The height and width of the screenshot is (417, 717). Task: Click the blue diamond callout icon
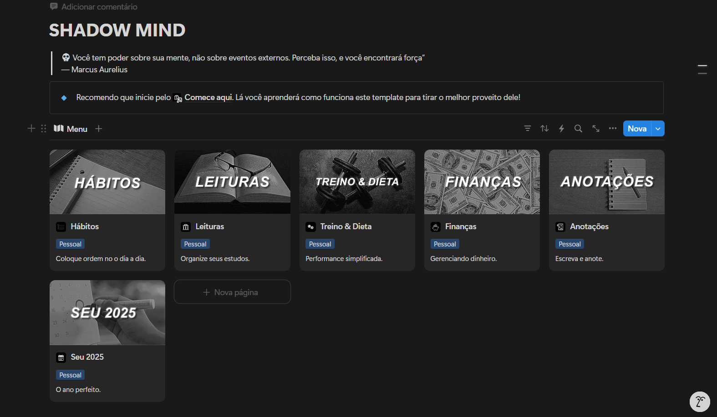(64, 98)
